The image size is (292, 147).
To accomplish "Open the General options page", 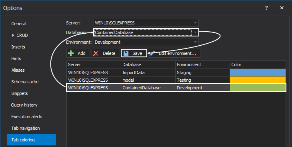I will point(19,24).
